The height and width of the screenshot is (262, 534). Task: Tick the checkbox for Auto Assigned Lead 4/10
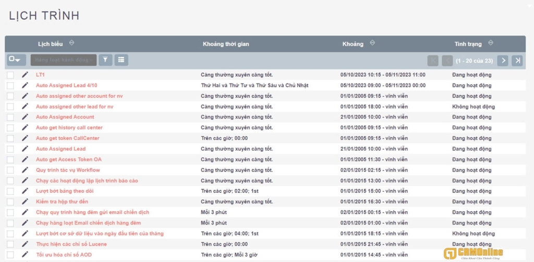[x=10, y=85]
